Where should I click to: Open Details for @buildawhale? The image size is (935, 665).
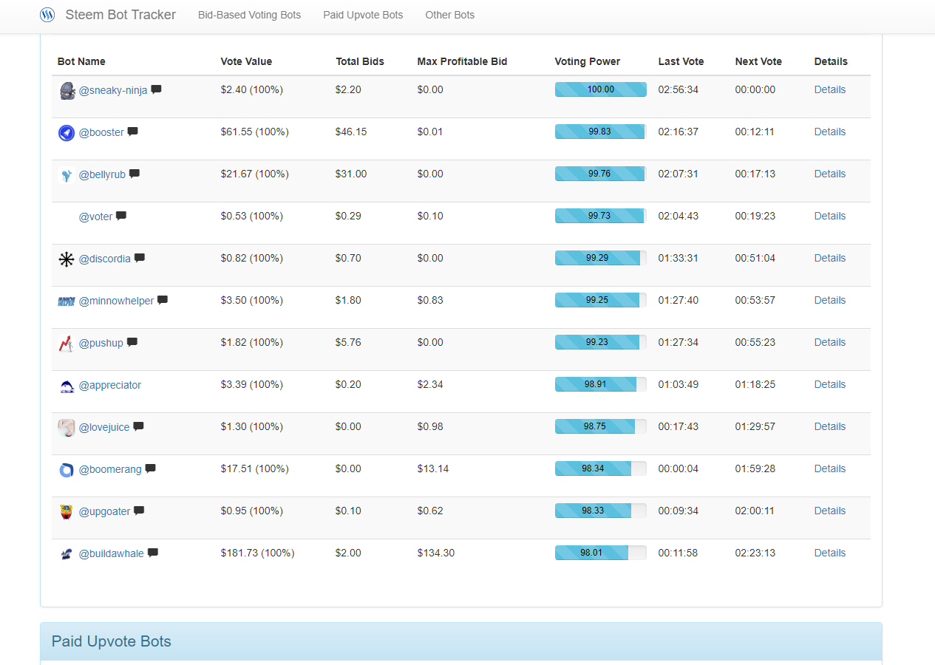tap(829, 553)
